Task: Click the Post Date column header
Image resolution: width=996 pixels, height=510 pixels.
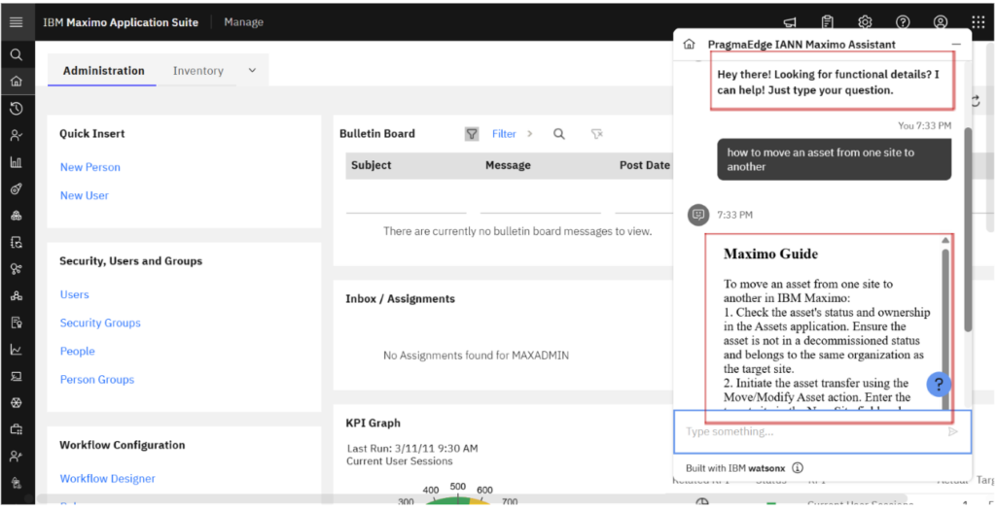Action: [x=645, y=165]
